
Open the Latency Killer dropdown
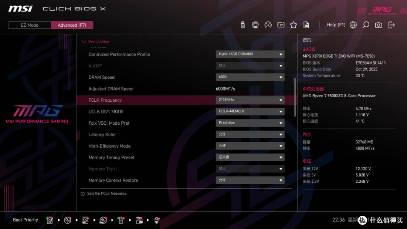coord(250,134)
